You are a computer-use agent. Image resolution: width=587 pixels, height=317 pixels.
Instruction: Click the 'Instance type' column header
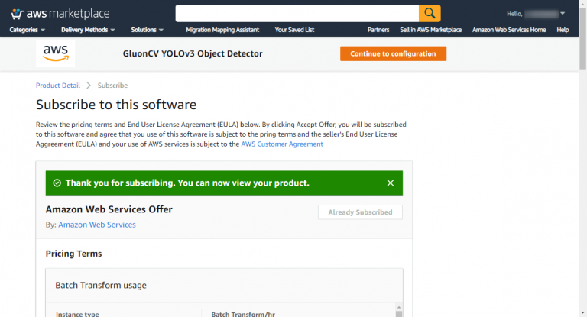pos(77,314)
